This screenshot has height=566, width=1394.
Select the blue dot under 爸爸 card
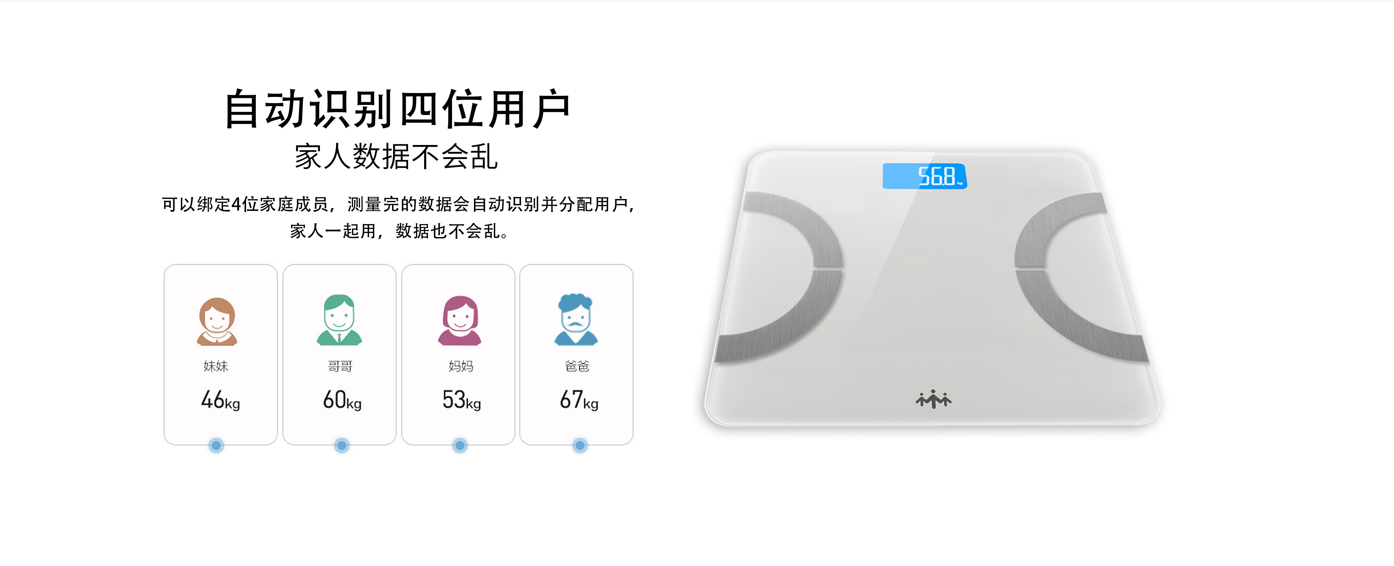pyautogui.click(x=580, y=445)
